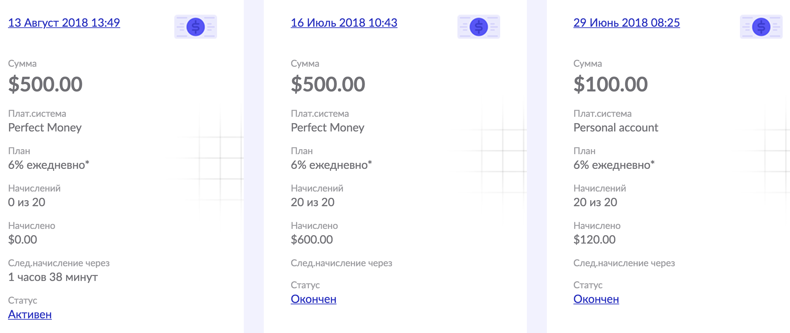Click the Personal account payment system text

[x=616, y=127]
